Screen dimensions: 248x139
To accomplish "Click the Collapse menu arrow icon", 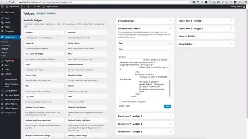I will (x=2, y=113).
